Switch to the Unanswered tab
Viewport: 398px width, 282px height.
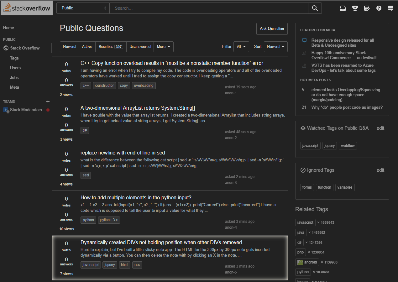pyautogui.click(x=140, y=47)
